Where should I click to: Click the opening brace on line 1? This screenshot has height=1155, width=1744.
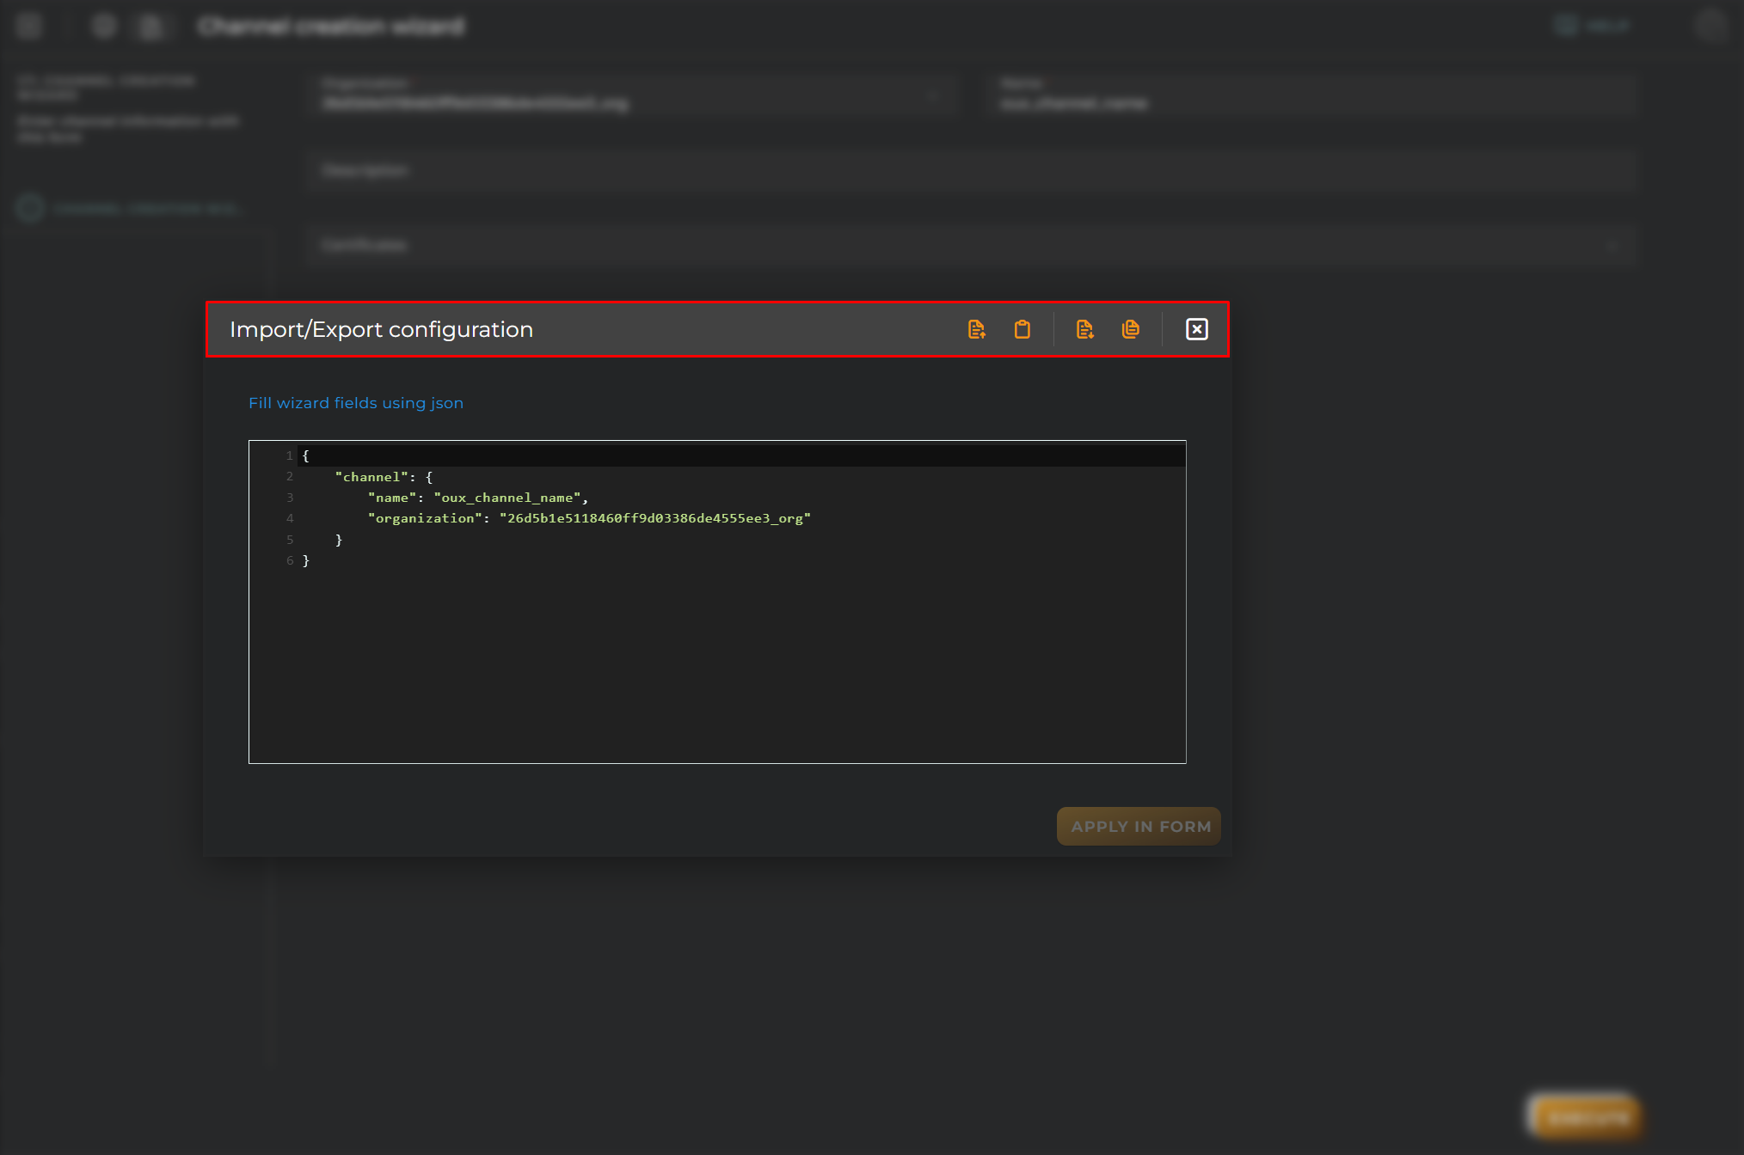[306, 455]
